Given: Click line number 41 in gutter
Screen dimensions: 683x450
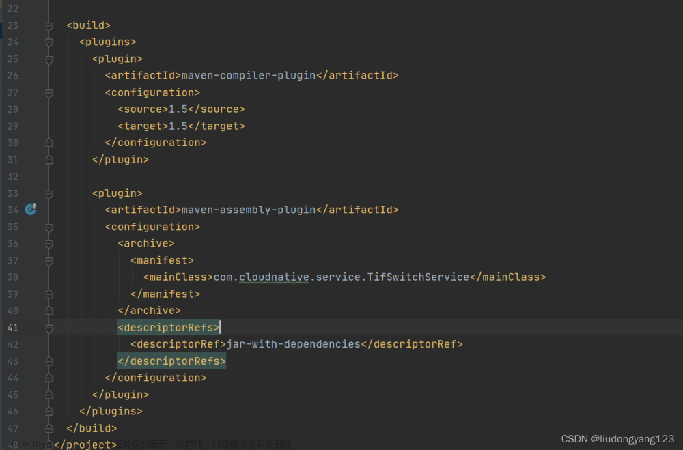Looking at the screenshot, I should [x=12, y=328].
